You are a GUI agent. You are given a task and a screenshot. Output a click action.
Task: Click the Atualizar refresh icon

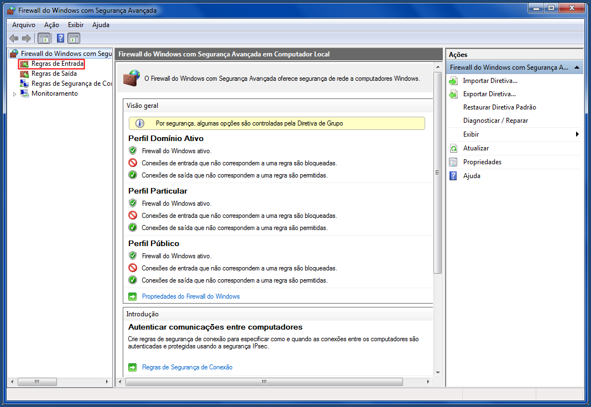453,149
